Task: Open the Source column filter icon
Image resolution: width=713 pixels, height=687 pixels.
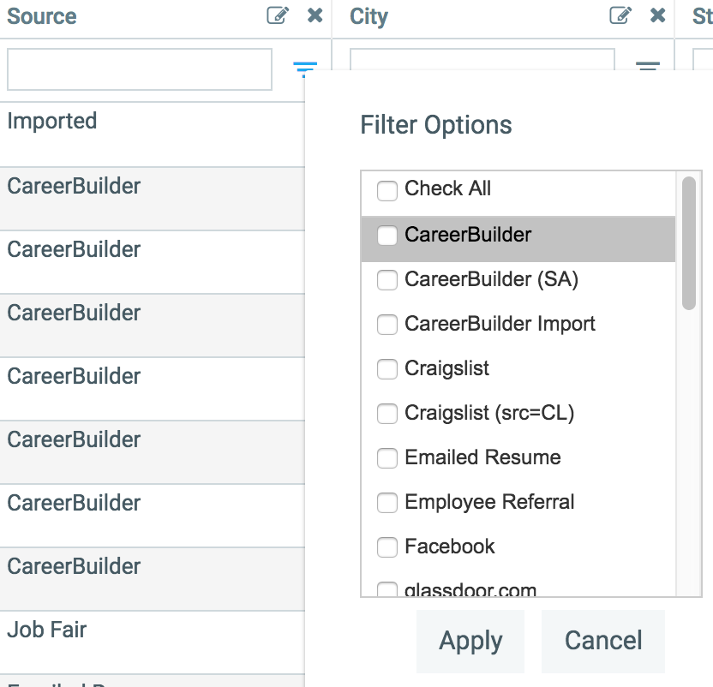Action: 304,69
